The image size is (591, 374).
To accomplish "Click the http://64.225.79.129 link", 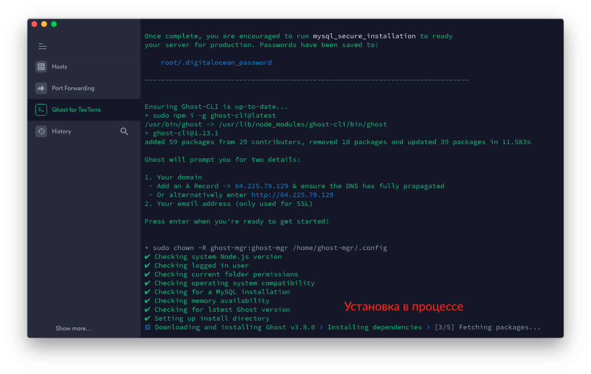I will [292, 195].
